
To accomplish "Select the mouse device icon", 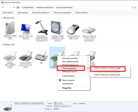I will point(73,29).
